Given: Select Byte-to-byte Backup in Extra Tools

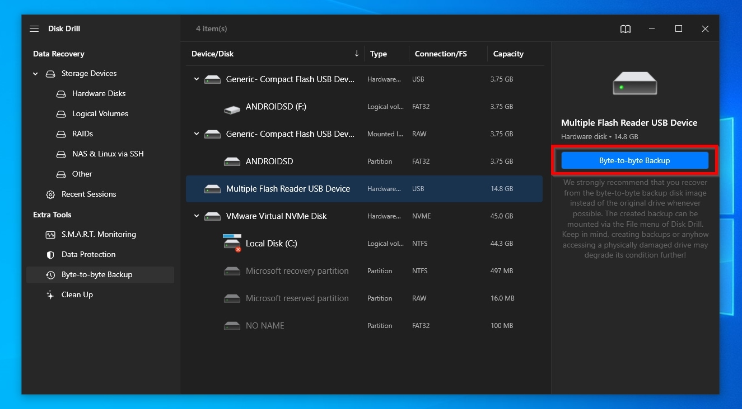Looking at the screenshot, I should click(x=96, y=275).
